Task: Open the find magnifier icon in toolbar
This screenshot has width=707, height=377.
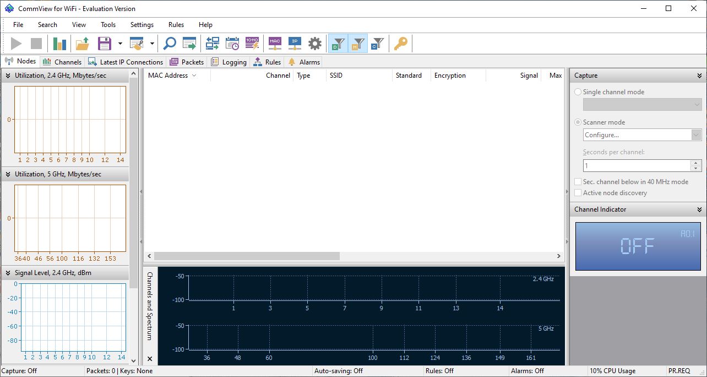Action: coord(170,44)
